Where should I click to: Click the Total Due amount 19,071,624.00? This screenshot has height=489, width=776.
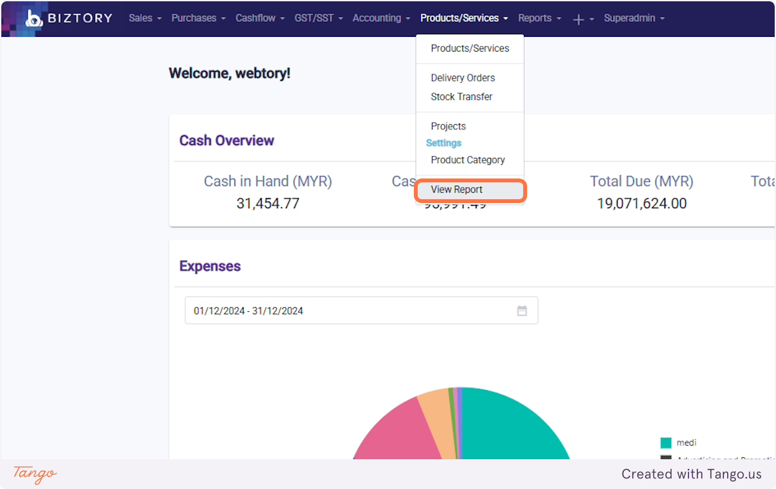[x=641, y=204]
